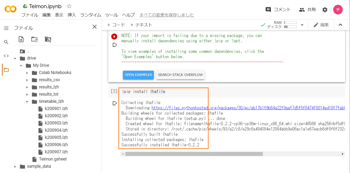Expand the results_csv folder
350x173 pixels.
[27, 80]
